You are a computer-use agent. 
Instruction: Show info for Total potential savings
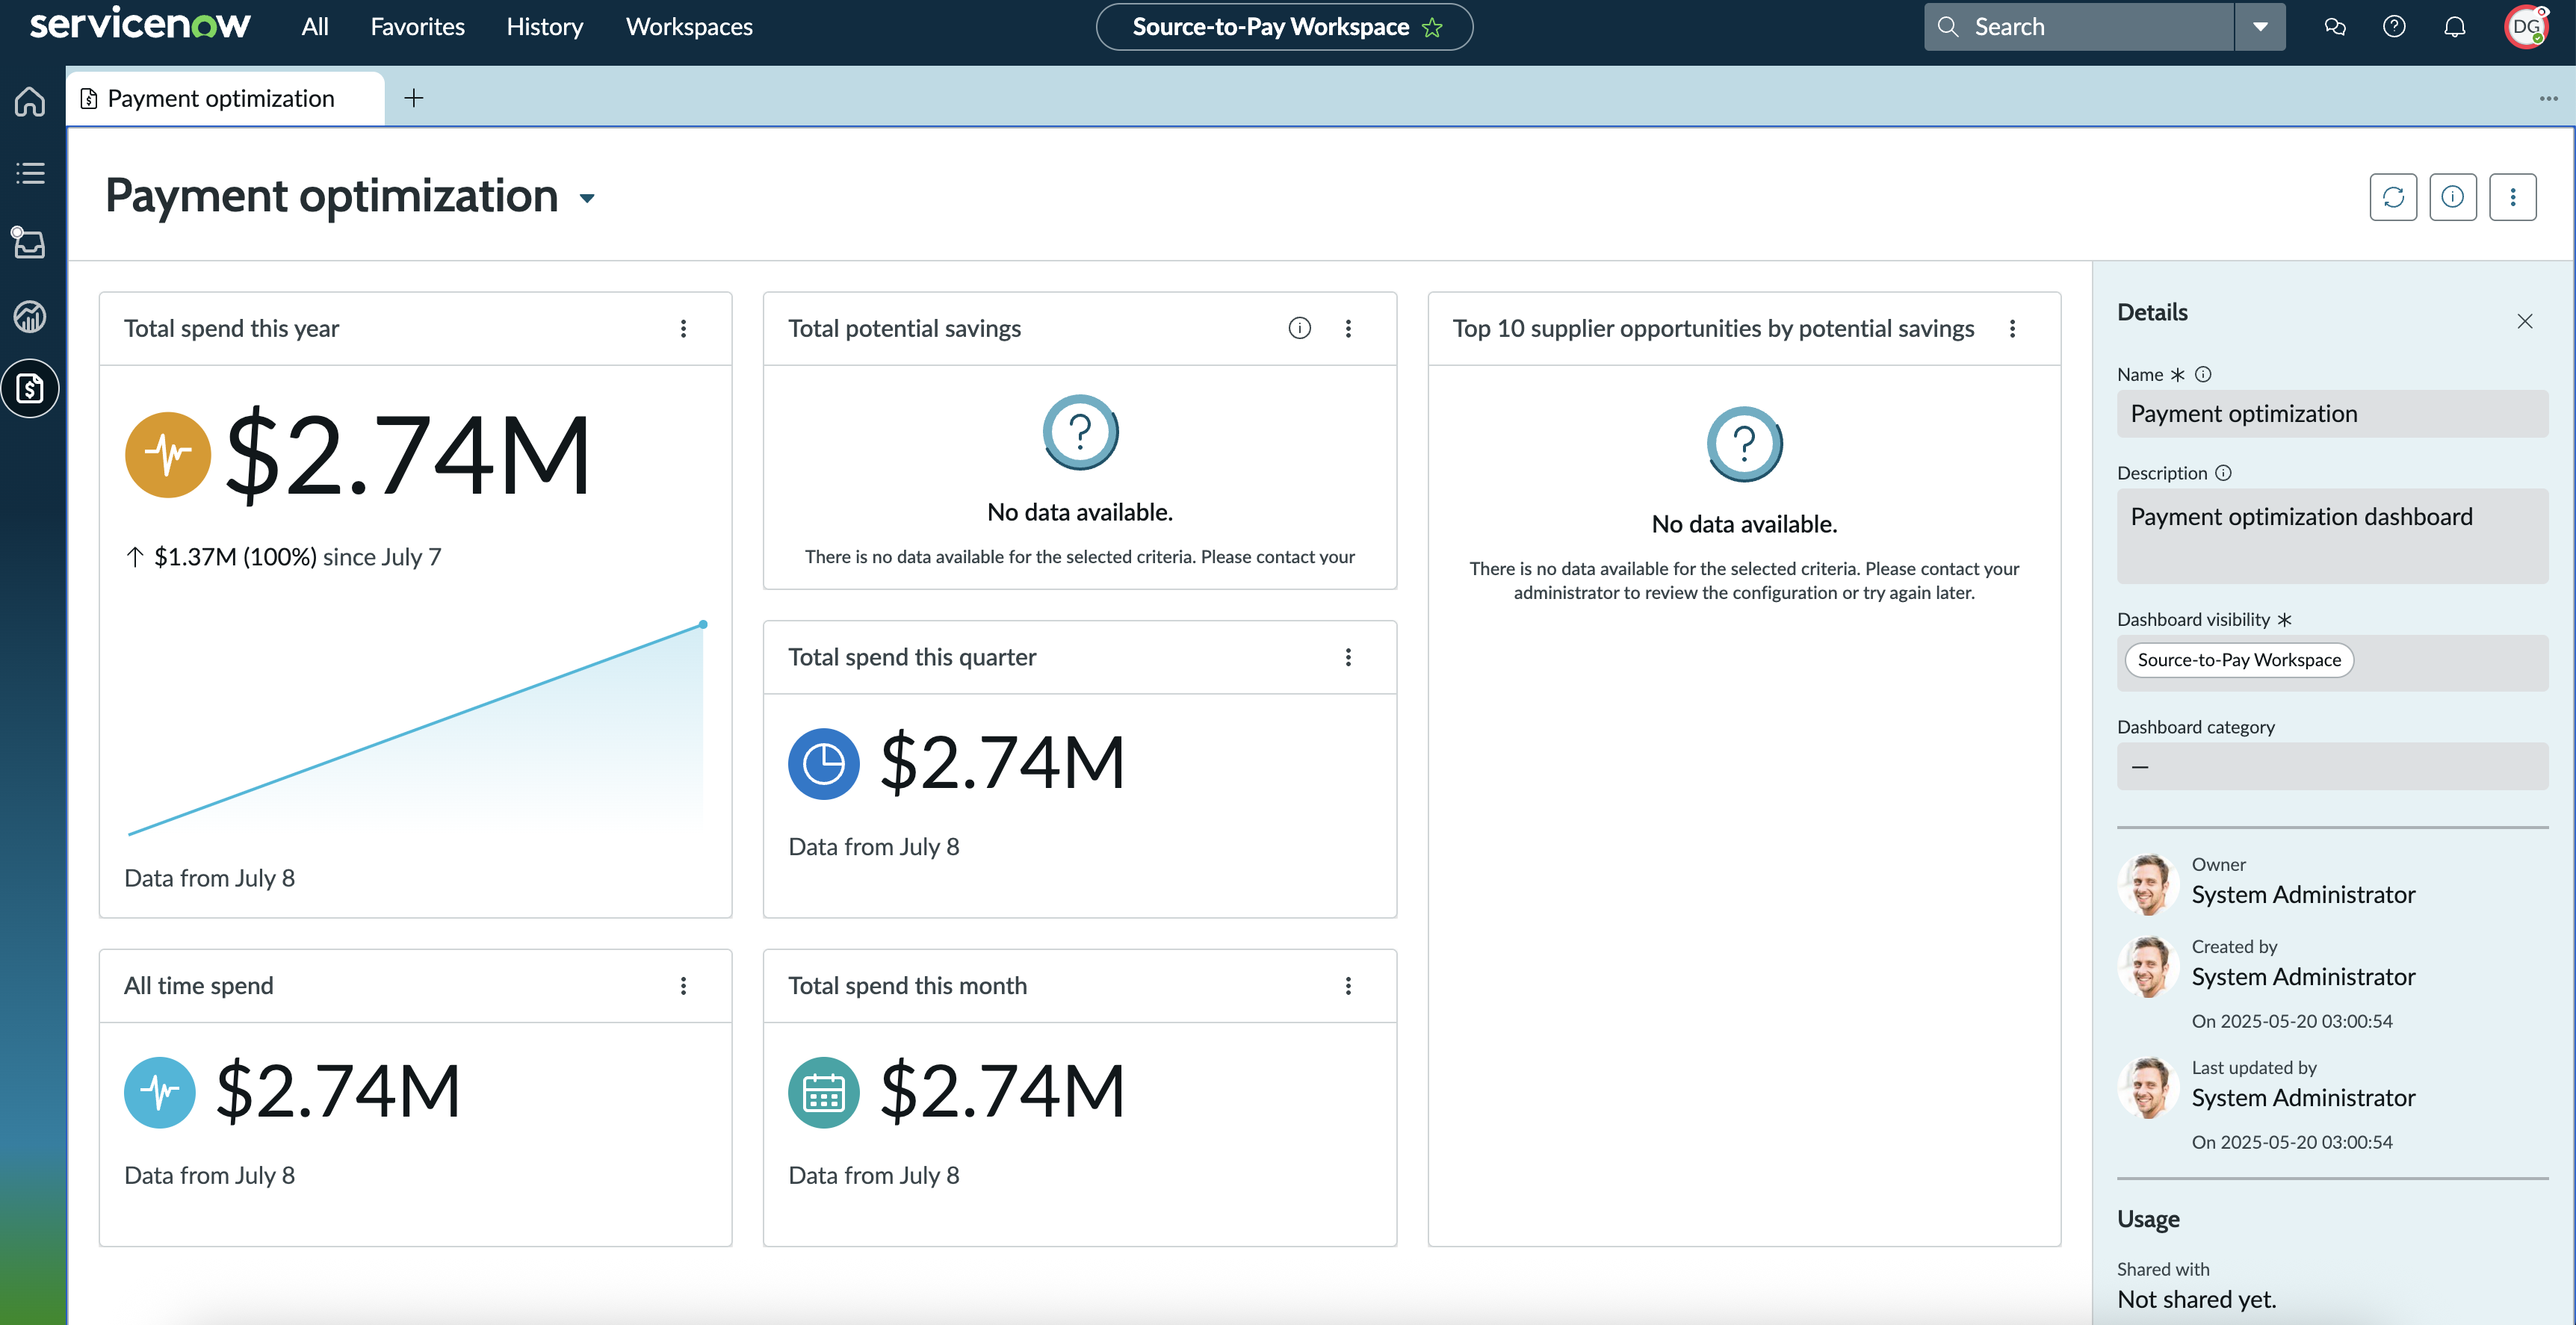pos(1299,328)
